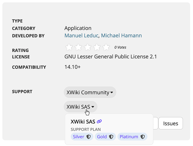
Task: Expand the XWiki Community support dropdown
Action: tap(90, 93)
